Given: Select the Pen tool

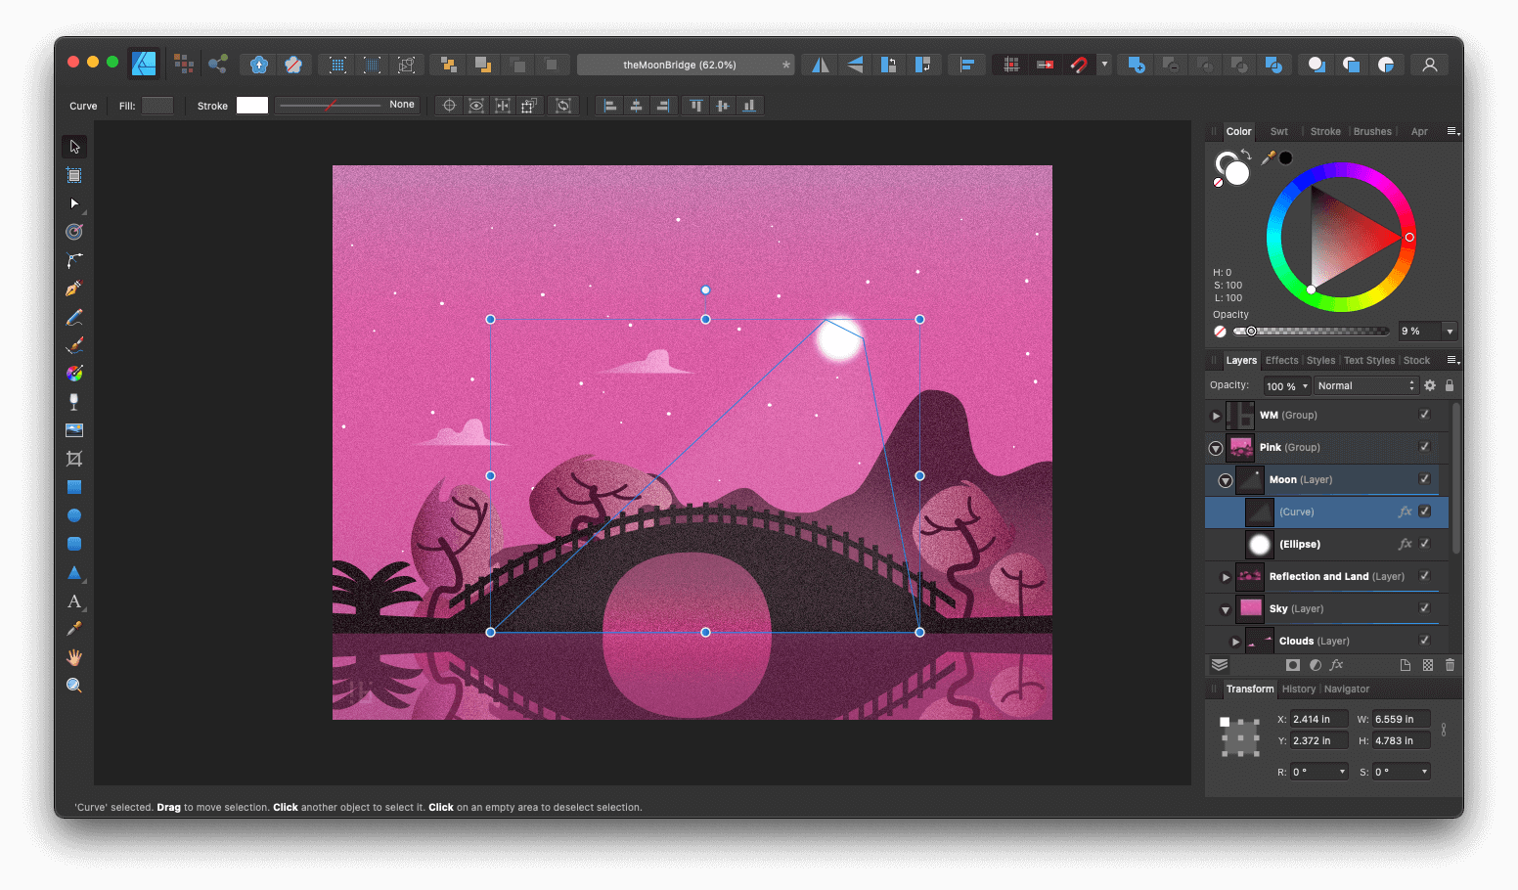Looking at the screenshot, I should click(74, 288).
